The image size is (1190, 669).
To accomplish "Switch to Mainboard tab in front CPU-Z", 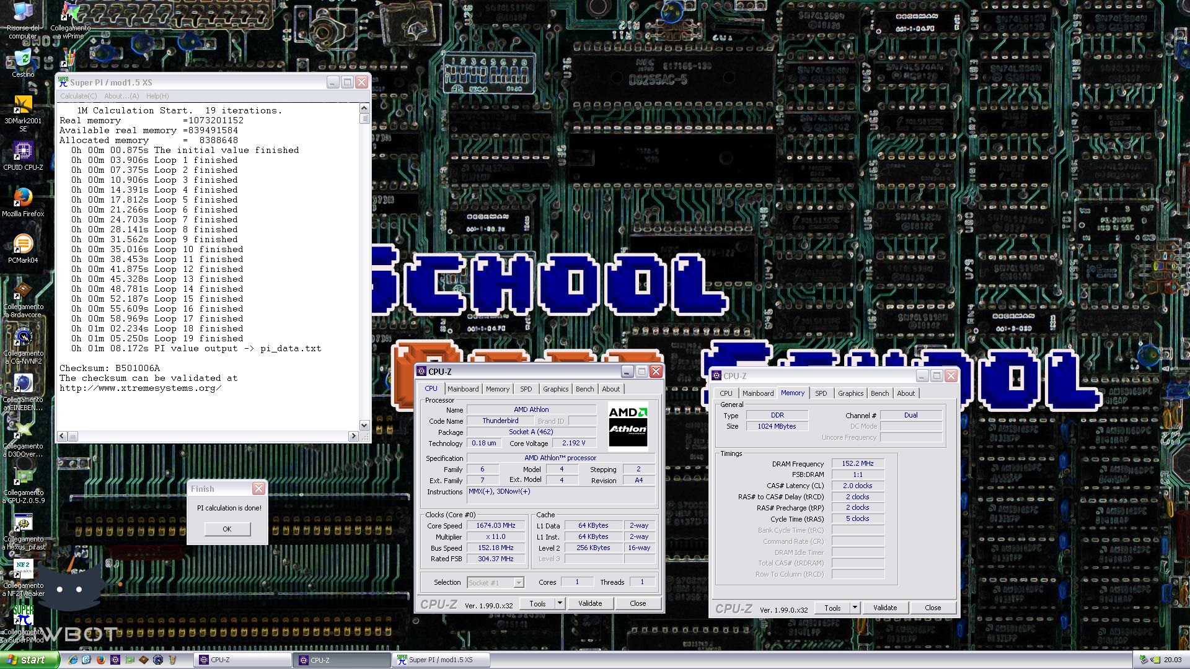I will click(463, 389).
